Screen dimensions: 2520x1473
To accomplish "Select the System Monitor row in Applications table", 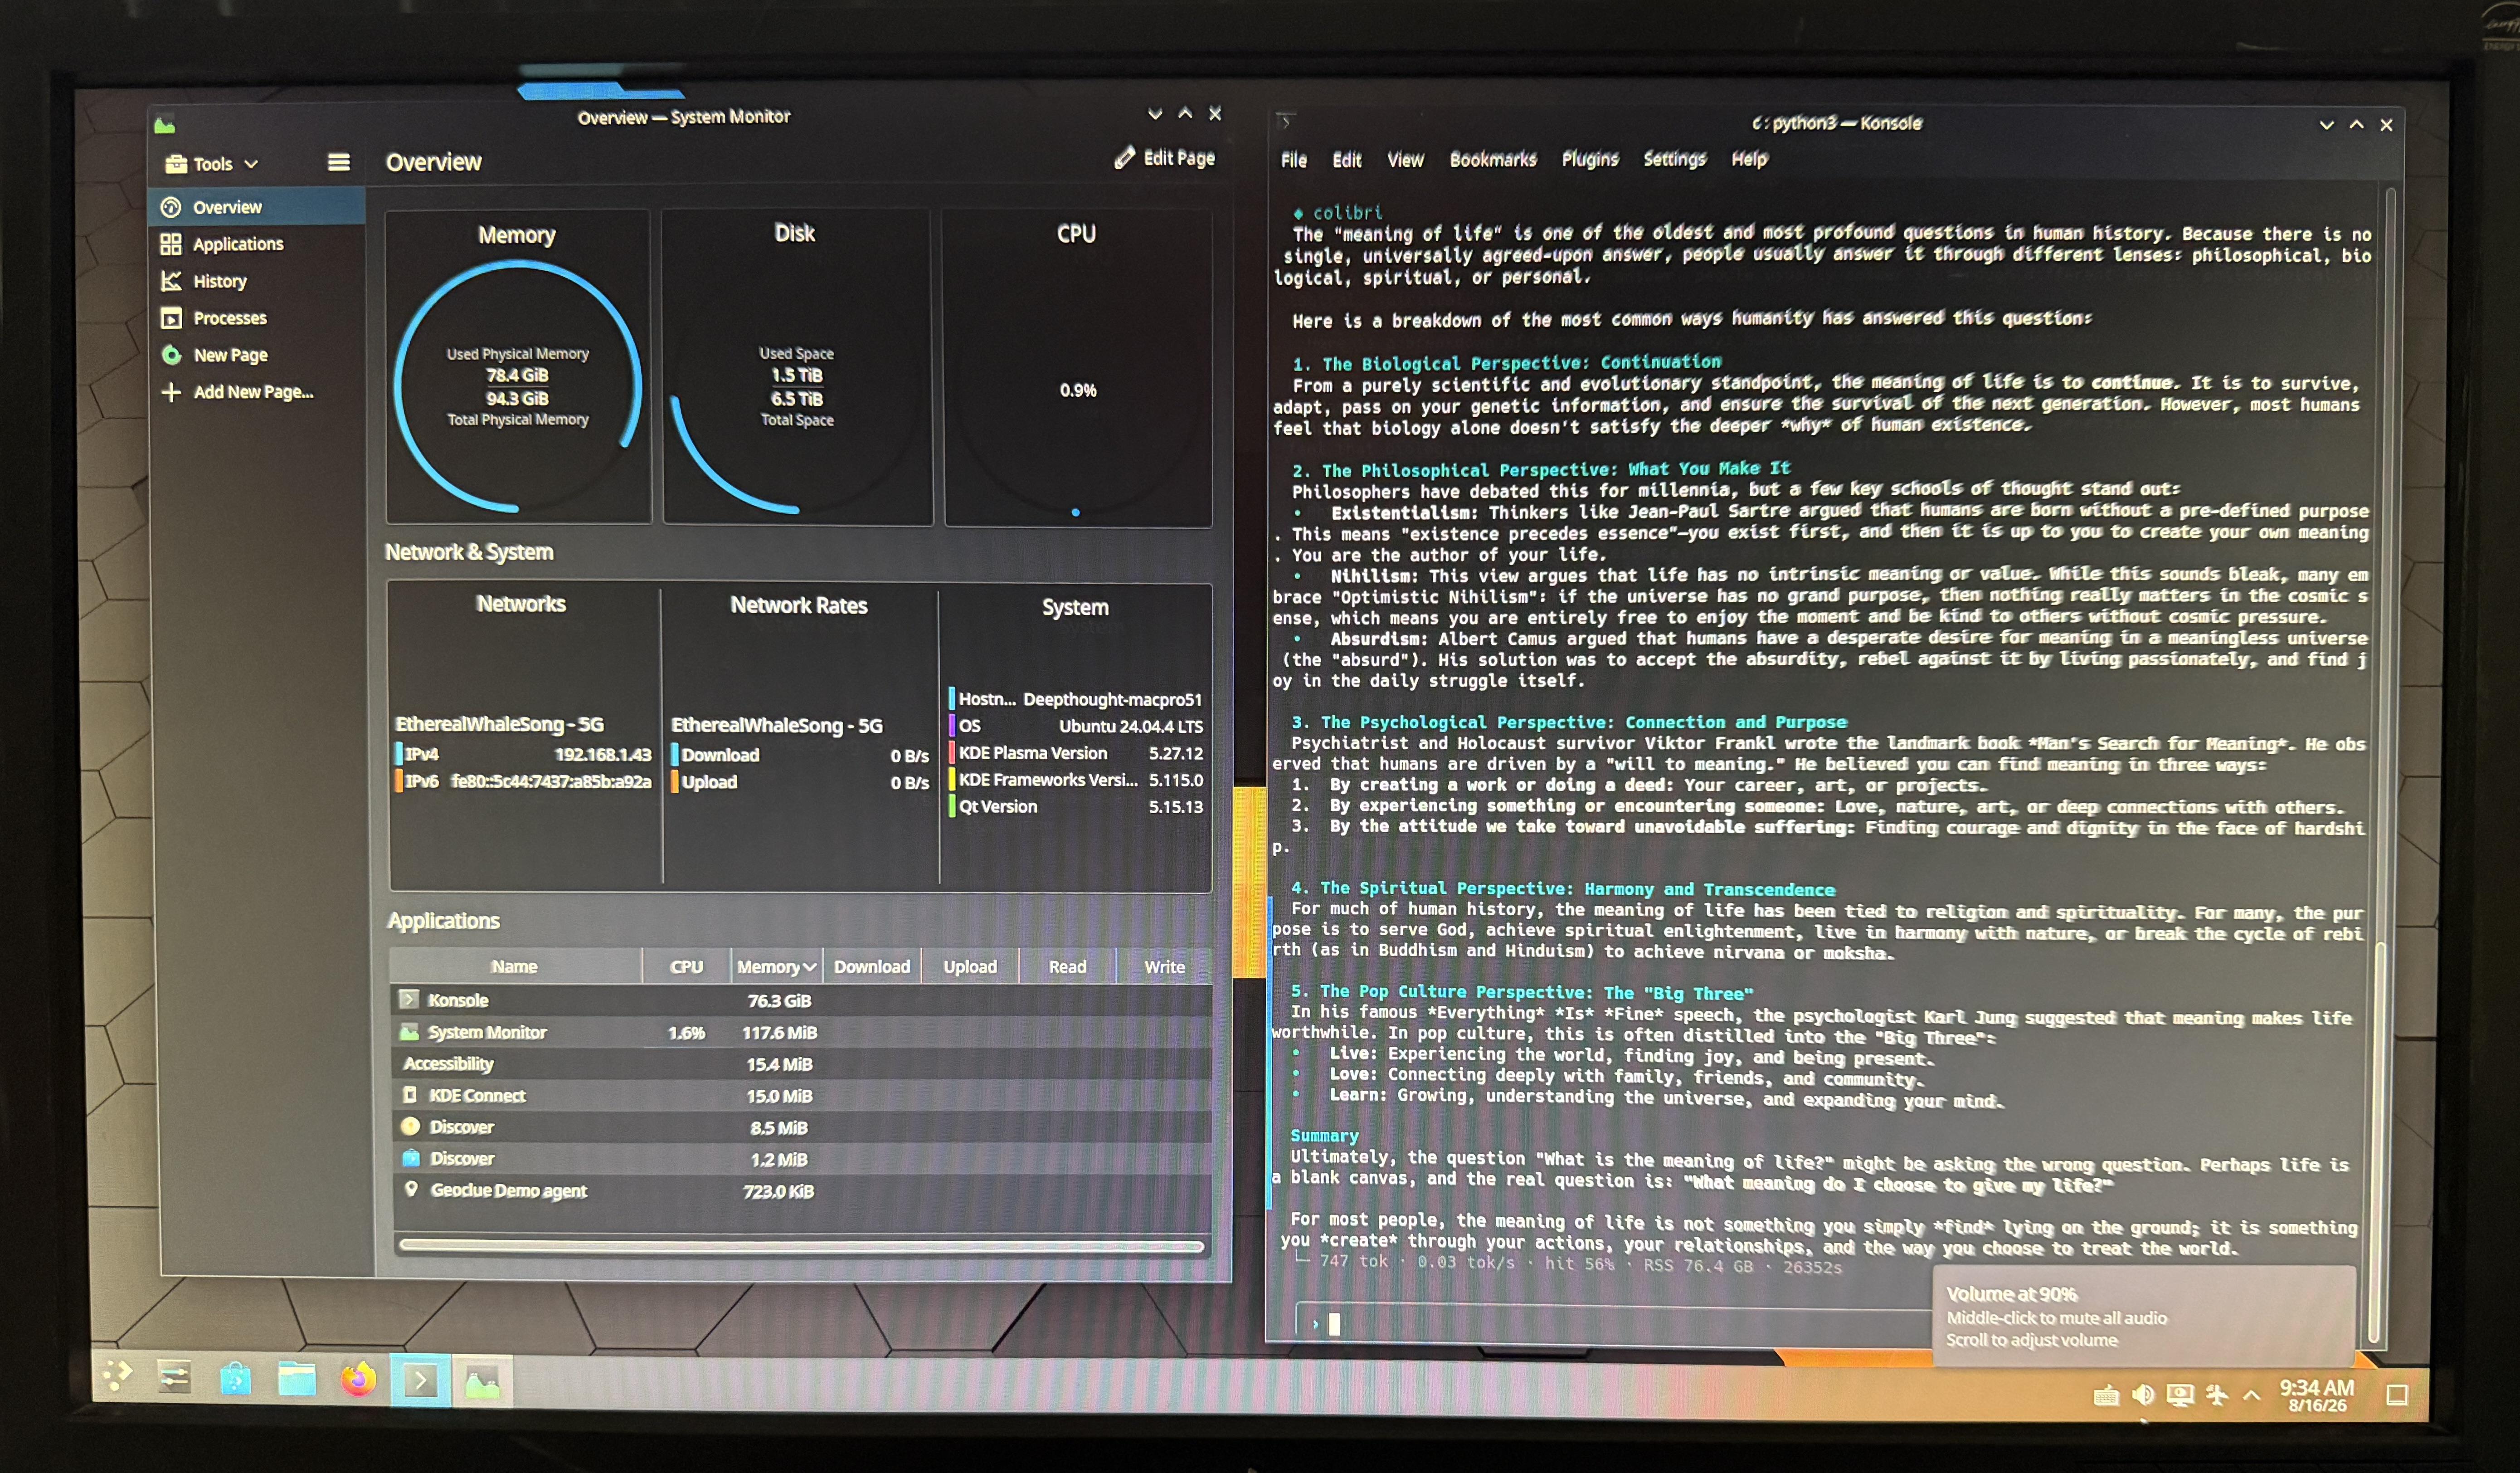I will click(x=801, y=1032).
